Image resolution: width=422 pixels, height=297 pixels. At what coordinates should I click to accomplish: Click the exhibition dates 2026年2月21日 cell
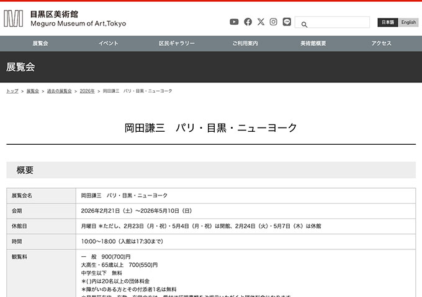coord(137,211)
